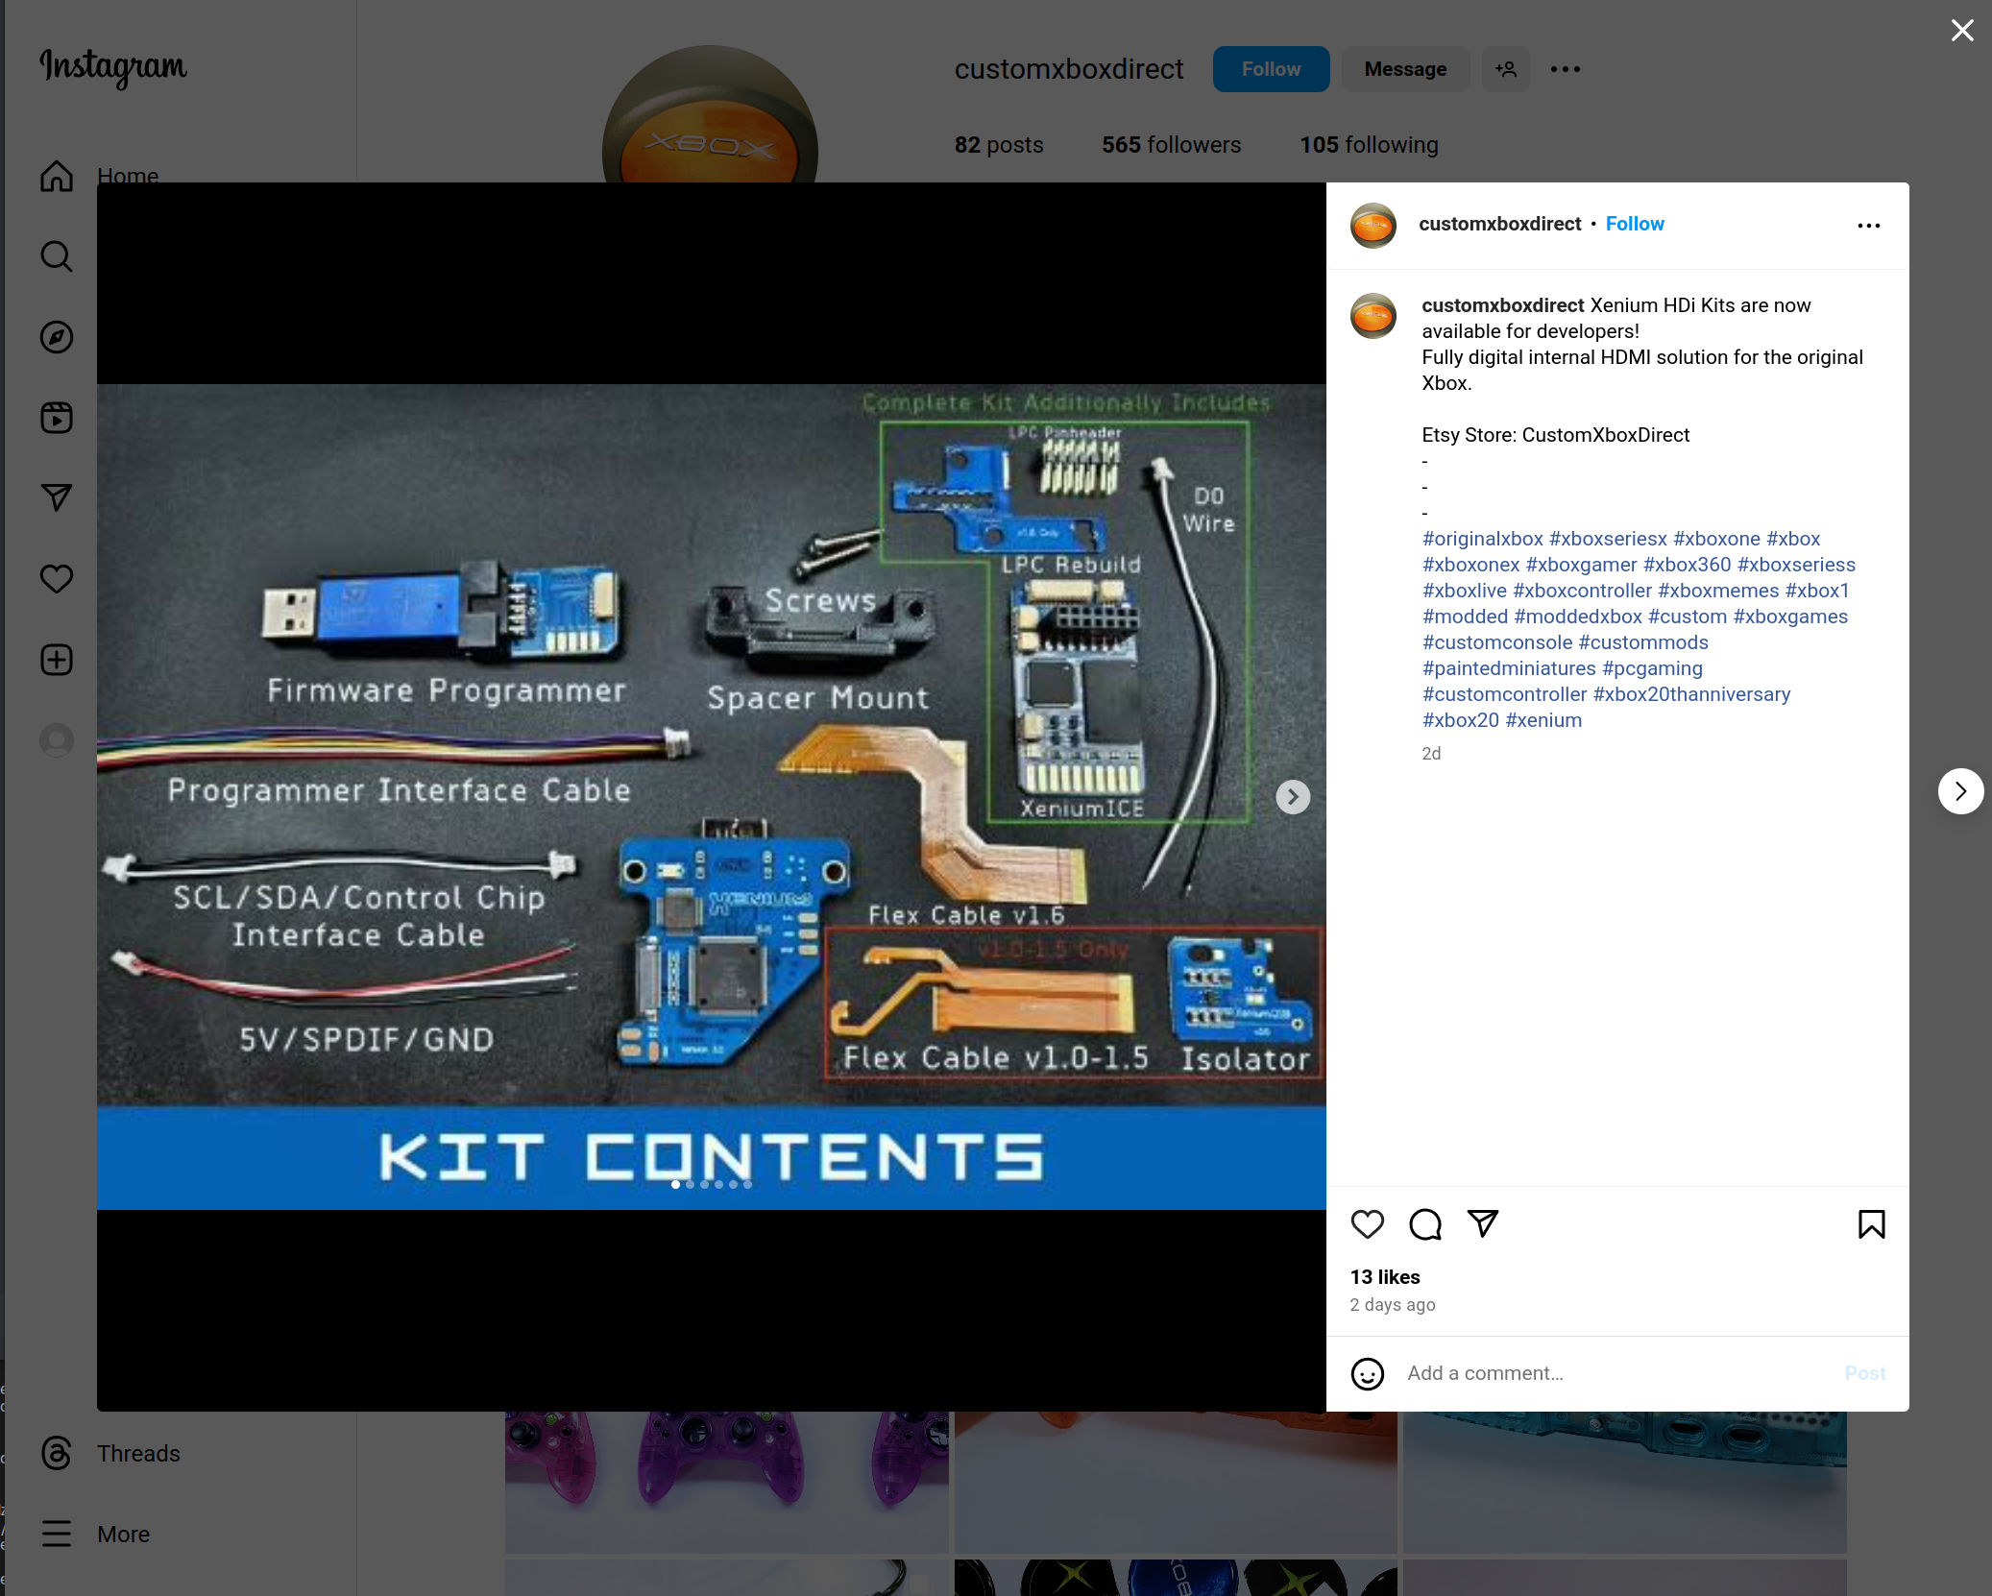Screen dimensions: 1992x1596
Task: Click the comment bubble icon on post
Action: (x=1425, y=1224)
